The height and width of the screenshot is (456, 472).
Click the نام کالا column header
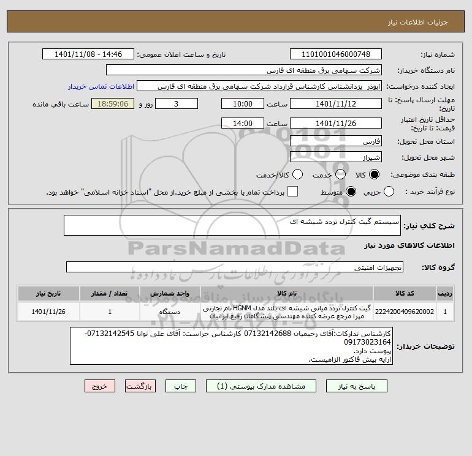[x=287, y=293]
